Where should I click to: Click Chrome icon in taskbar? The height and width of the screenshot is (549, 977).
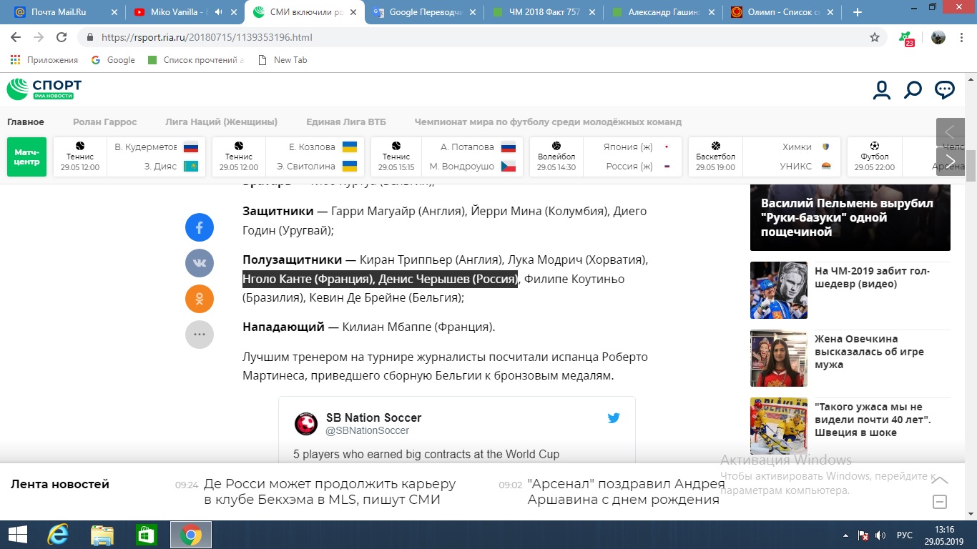tap(190, 535)
